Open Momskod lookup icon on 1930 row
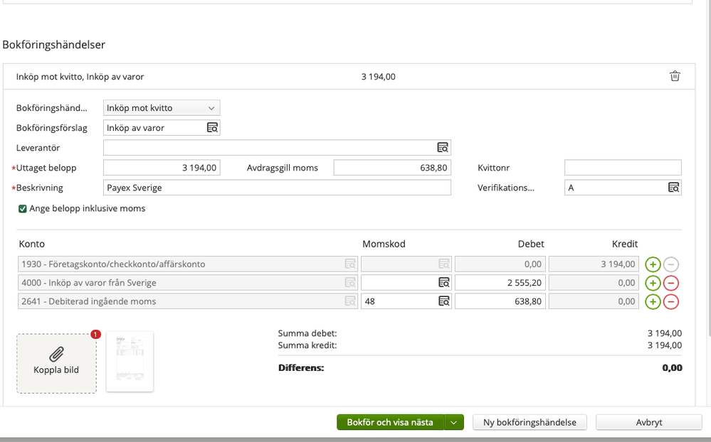Screen dimensions: 711x442 coord(444,264)
